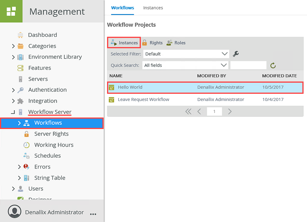Click the Environment Library icon
This screenshot has height=222, width=307.
click(x=20, y=57)
